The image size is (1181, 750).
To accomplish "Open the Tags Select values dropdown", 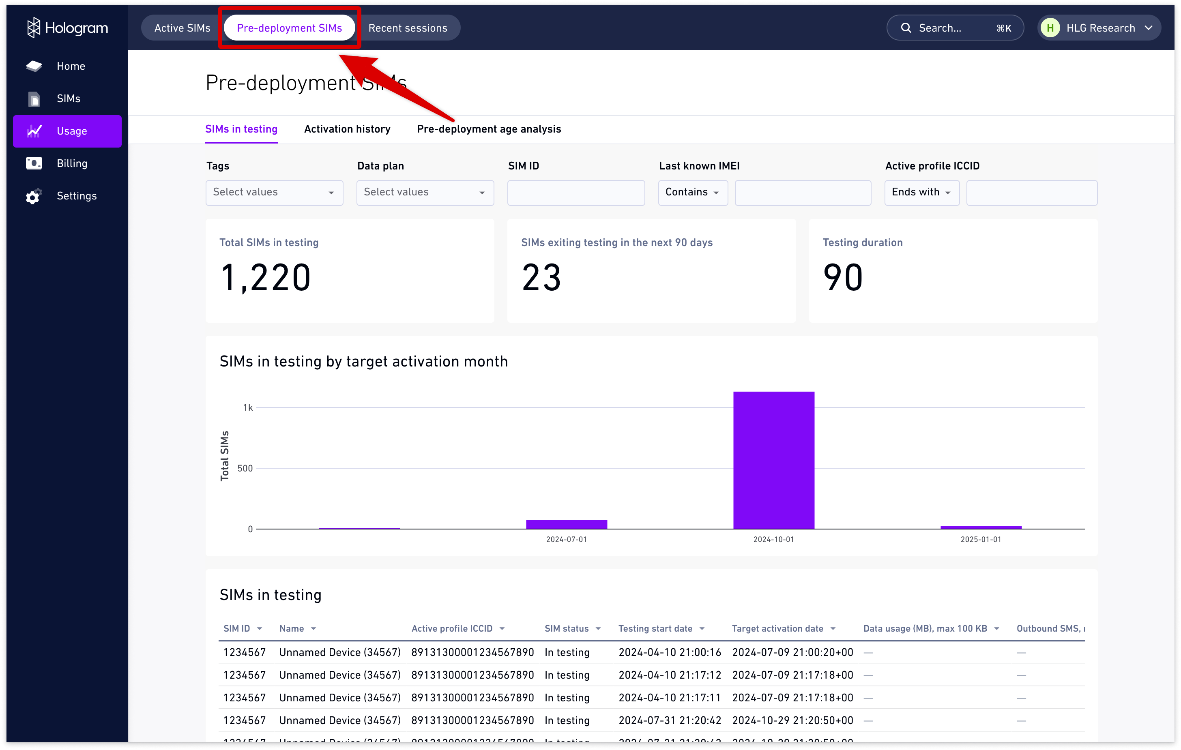I will [x=274, y=192].
